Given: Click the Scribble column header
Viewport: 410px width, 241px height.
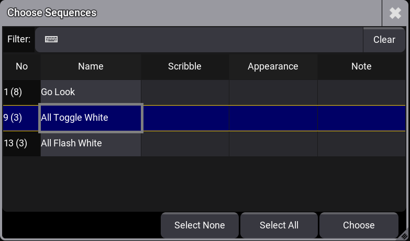Looking at the screenshot, I should pyautogui.click(x=184, y=66).
